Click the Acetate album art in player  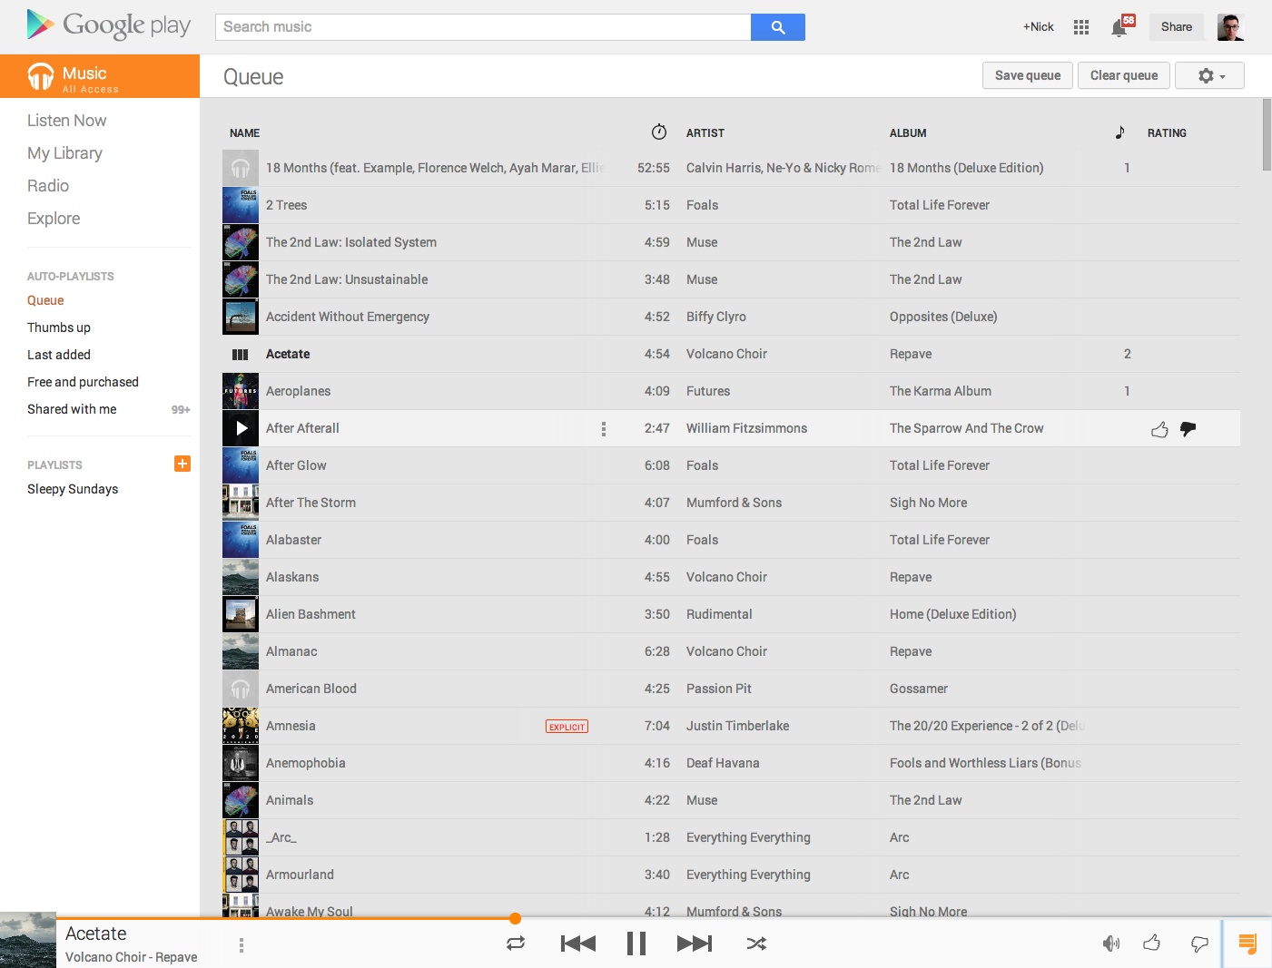(x=28, y=940)
